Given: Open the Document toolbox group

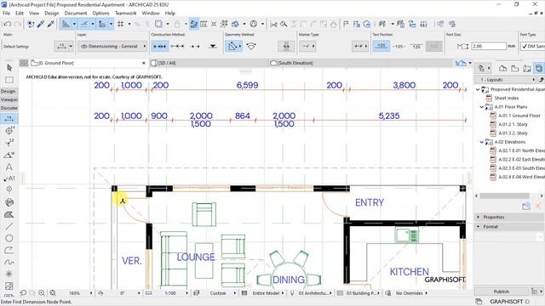Looking at the screenshot, I should pyautogui.click(x=9, y=108).
